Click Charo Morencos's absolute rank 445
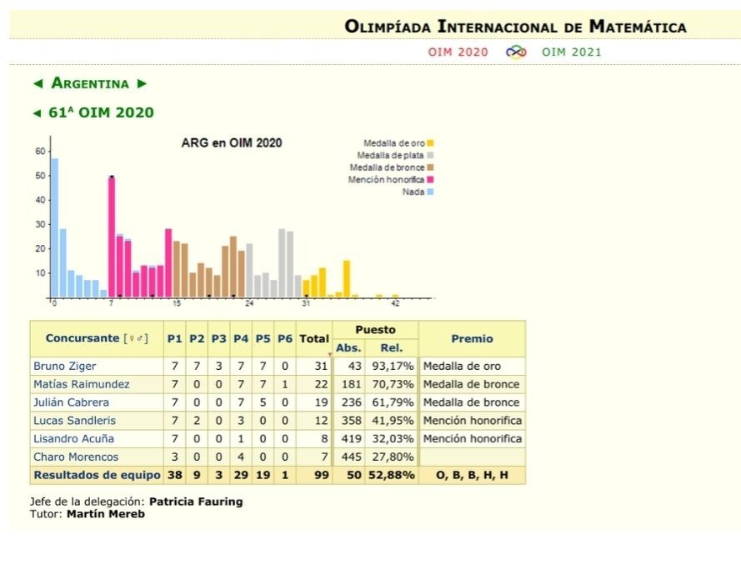The height and width of the screenshot is (569, 741). coord(352,457)
